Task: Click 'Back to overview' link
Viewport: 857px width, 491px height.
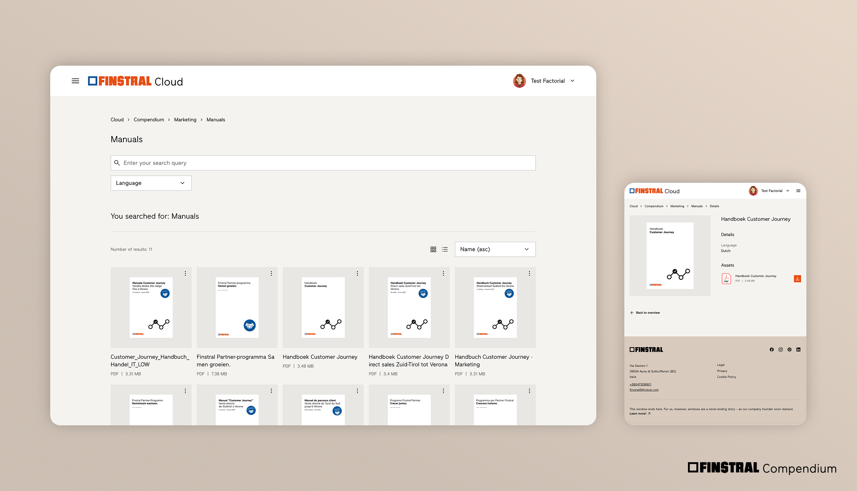Action: [x=645, y=312]
